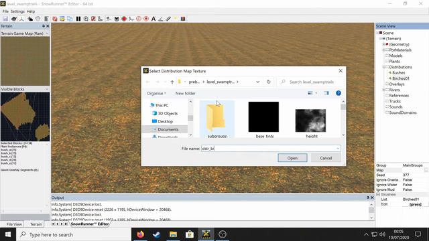Open the view options dropdown arrow

point(316,93)
